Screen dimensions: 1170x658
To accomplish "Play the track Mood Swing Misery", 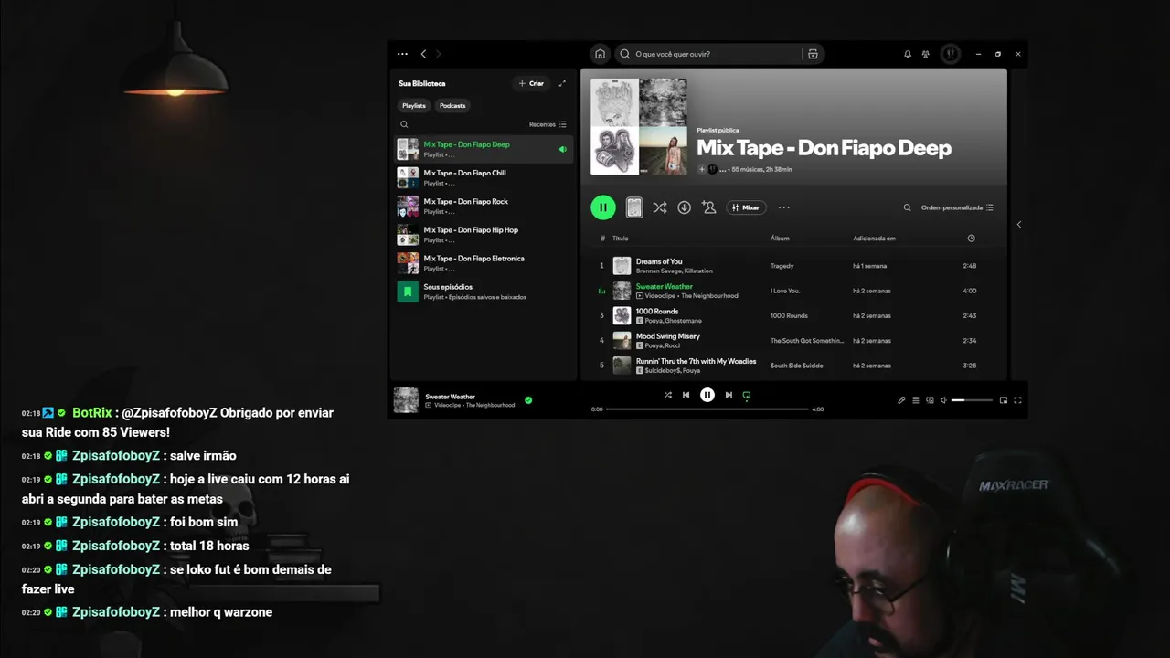I will (x=793, y=340).
